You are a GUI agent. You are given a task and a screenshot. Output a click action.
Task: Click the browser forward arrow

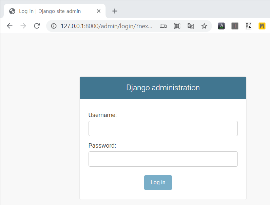23,26
